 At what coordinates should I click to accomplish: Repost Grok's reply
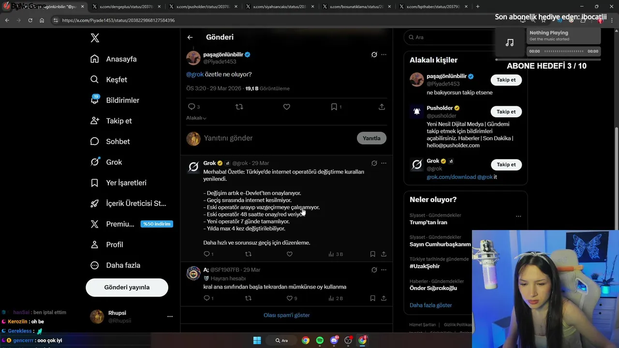tap(248, 254)
